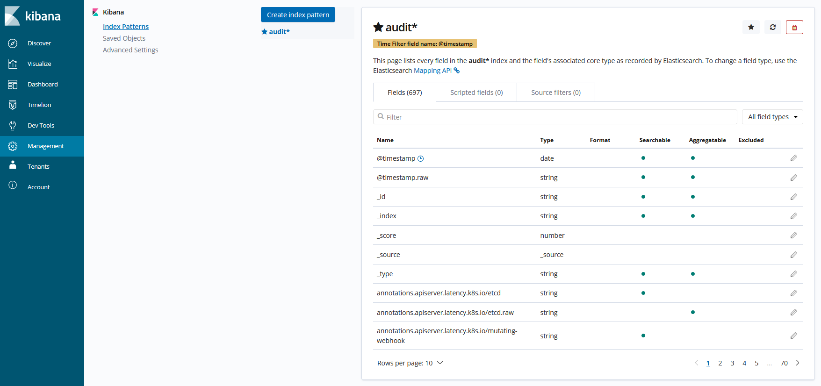Viewport: 821px width, 386px height.
Task: Click the refresh field list icon
Action: coord(773,27)
